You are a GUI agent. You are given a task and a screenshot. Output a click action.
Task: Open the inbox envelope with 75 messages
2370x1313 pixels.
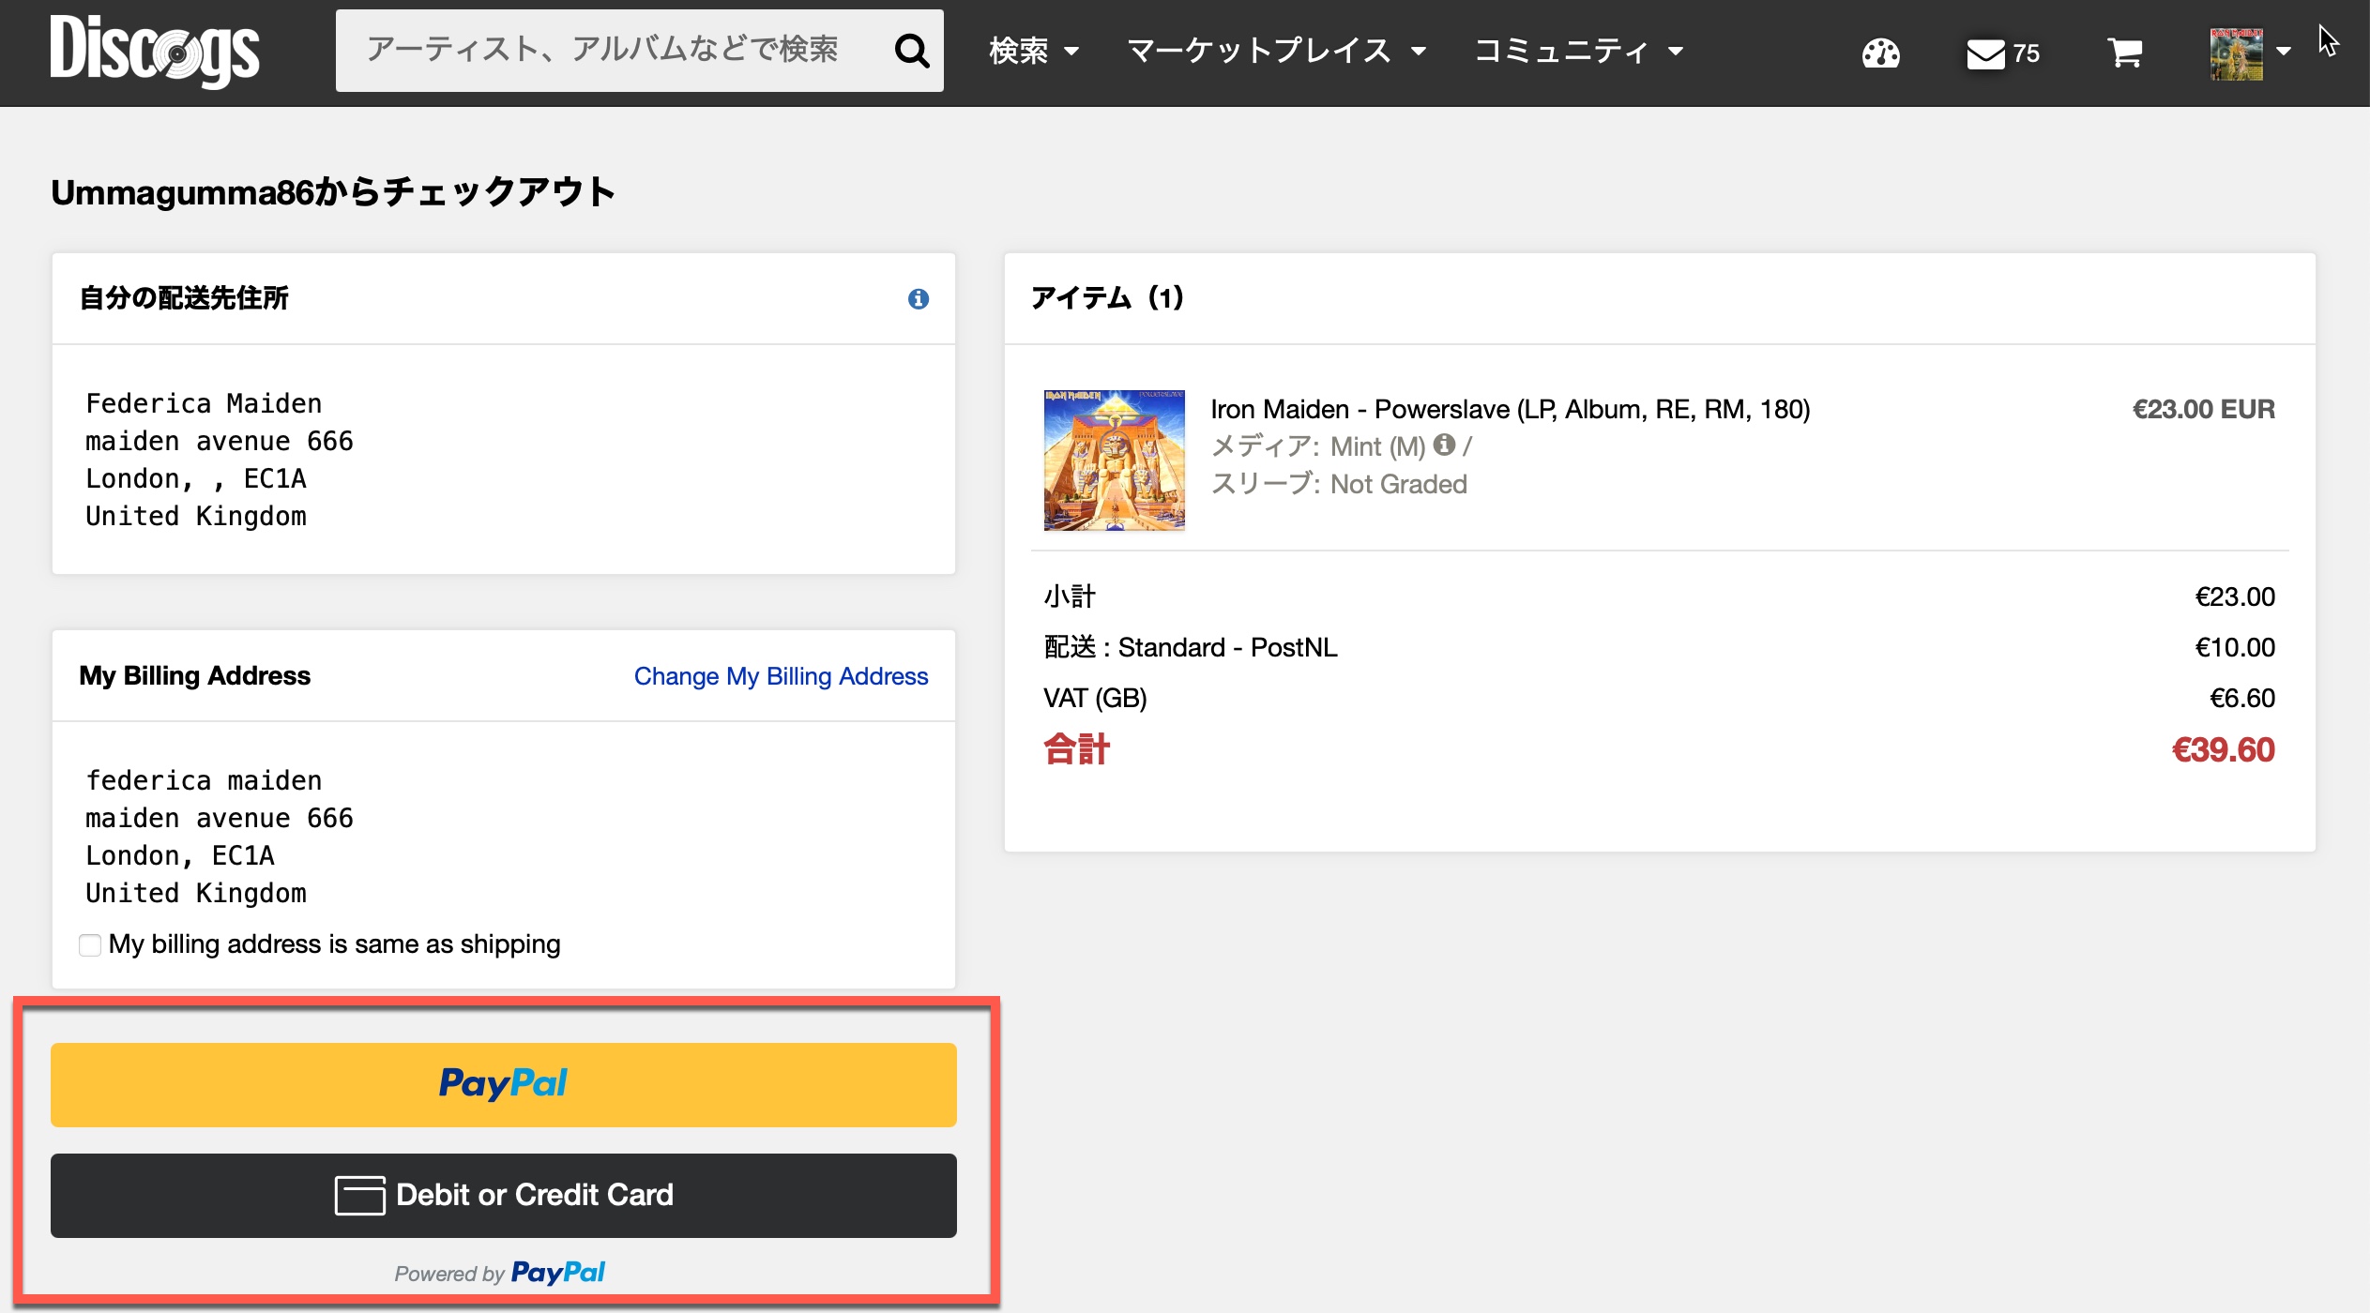click(2003, 53)
